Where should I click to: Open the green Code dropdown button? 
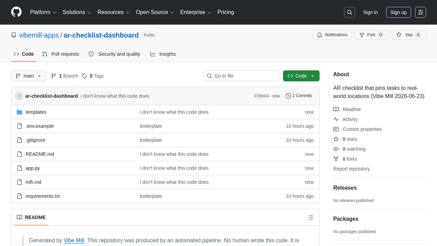pyautogui.click(x=301, y=76)
